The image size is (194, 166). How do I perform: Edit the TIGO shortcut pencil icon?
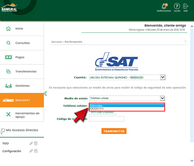click(31, 143)
